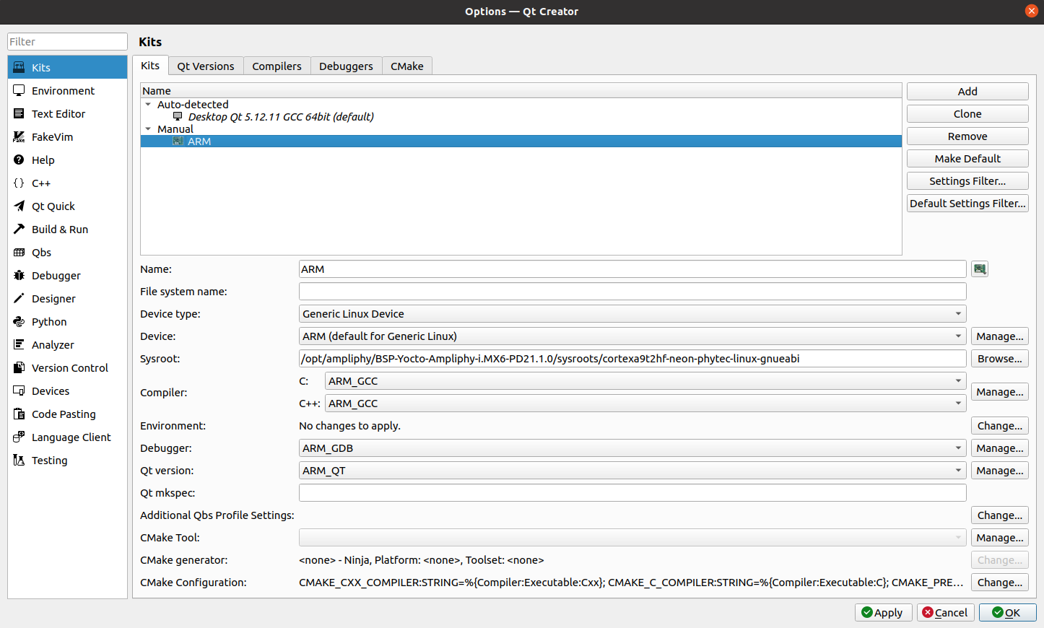Screen dimensions: 1044x628
Task: Open Qbs settings icon
Action: pos(19,252)
